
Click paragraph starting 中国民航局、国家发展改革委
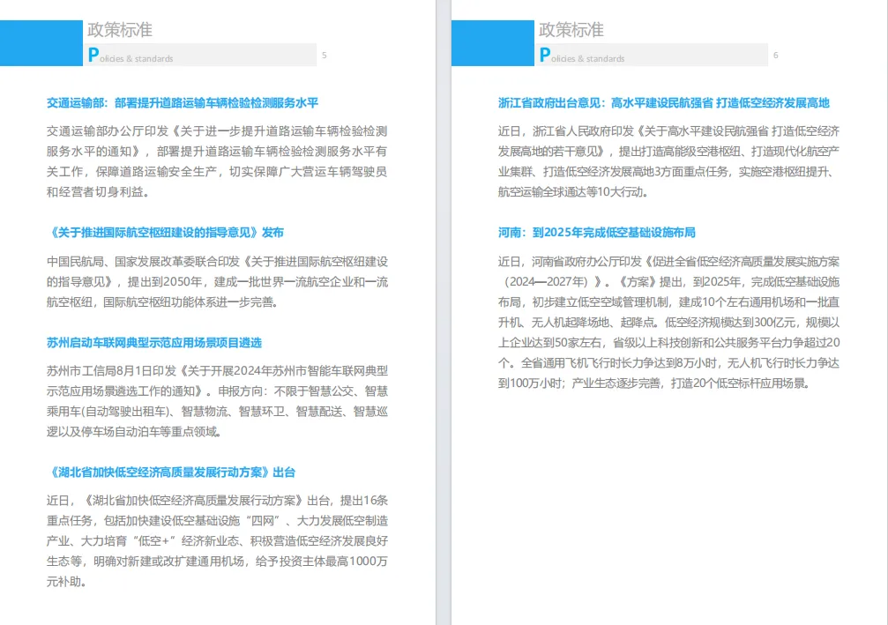[217, 281]
